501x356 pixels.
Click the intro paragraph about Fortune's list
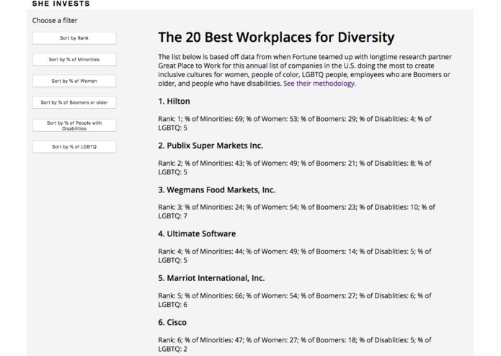[x=305, y=70]
